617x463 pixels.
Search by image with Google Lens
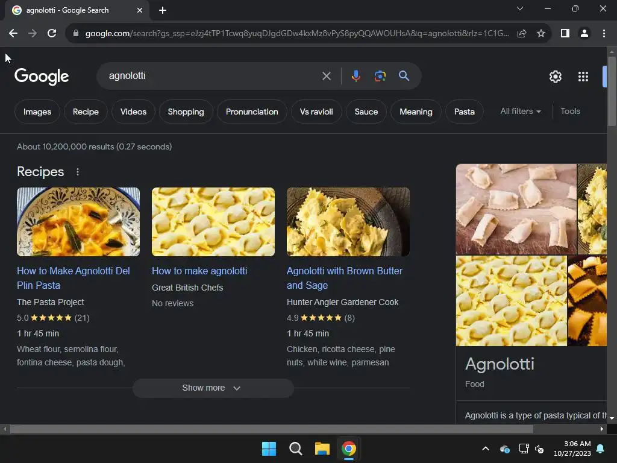pos(380,75)
